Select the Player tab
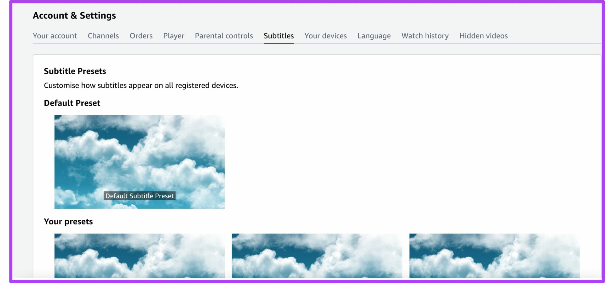Viewport: 605px width, 283px height. click(174, 36)
